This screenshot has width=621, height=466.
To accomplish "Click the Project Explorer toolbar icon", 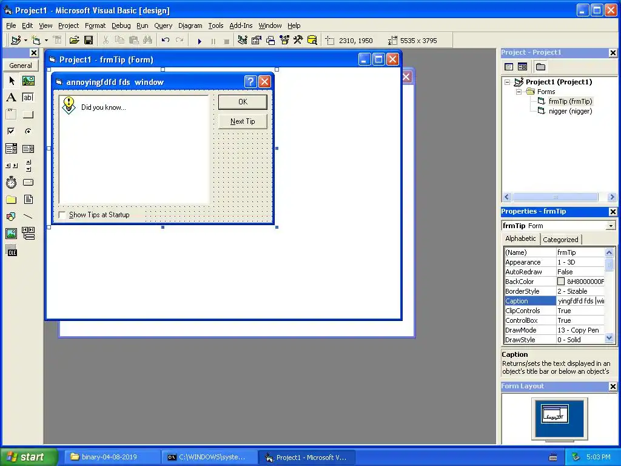I will tap(243, 41).
